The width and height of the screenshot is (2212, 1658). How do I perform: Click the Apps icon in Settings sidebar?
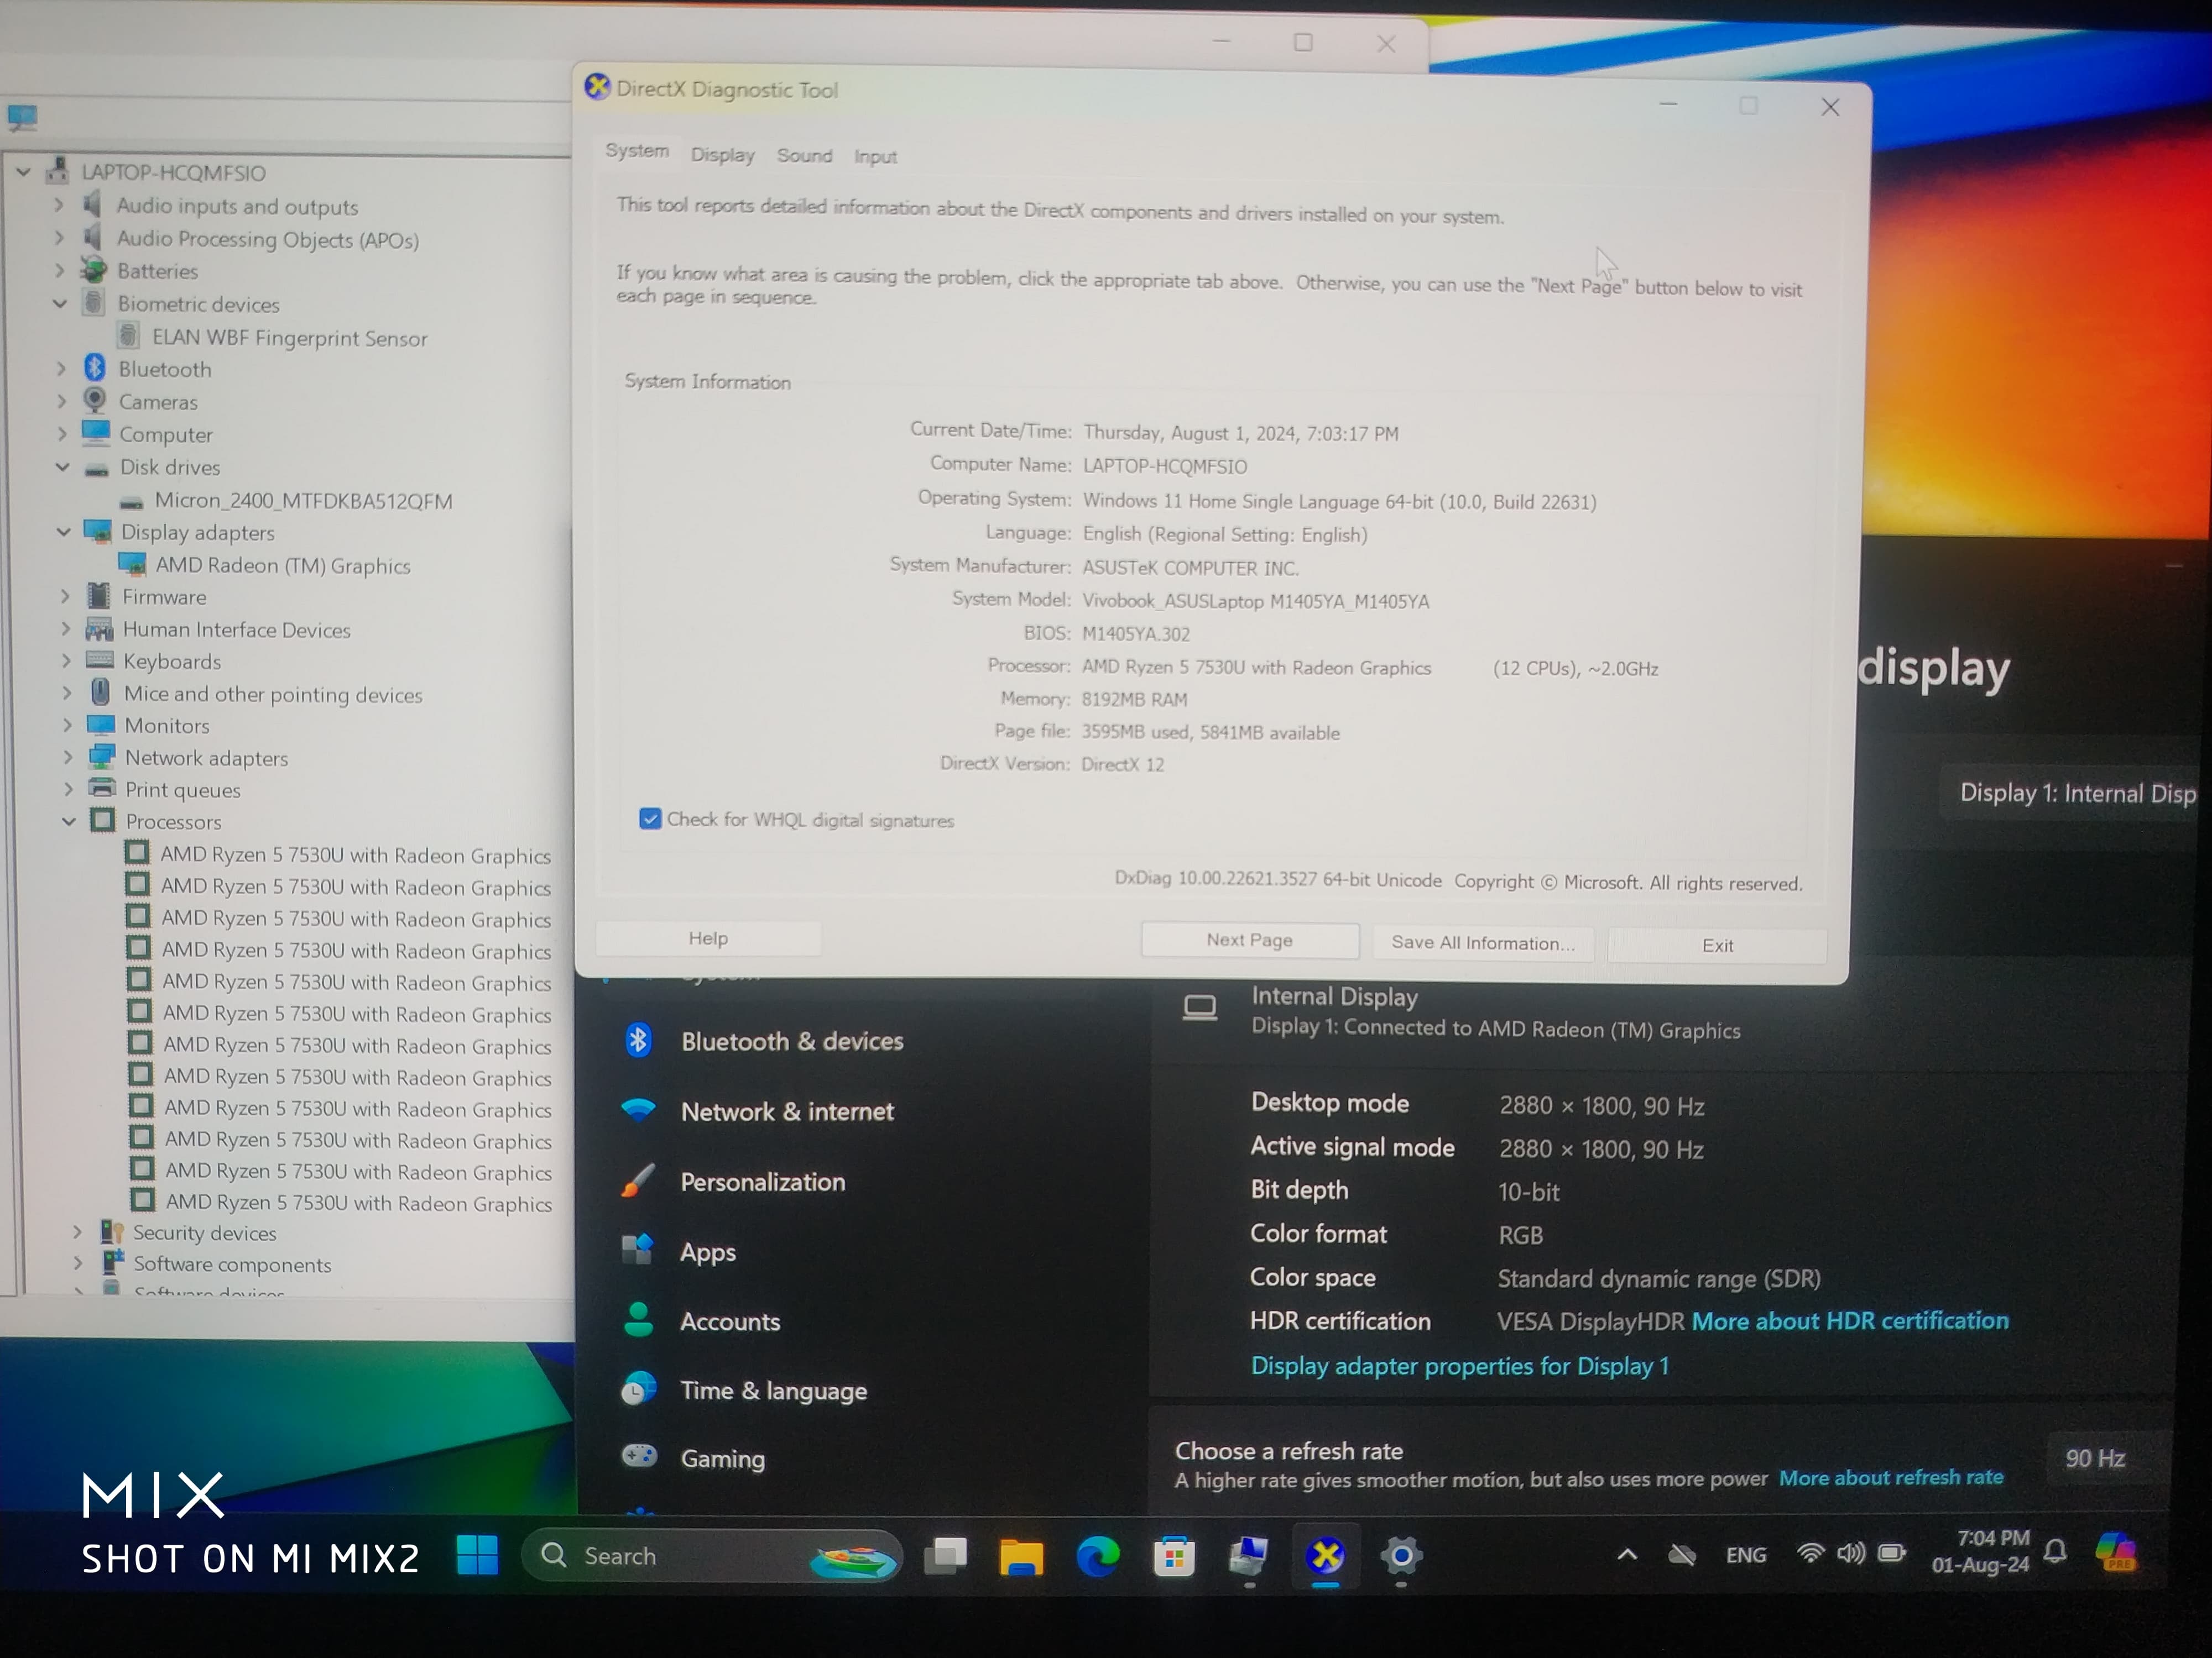[x=637, y=1249]
